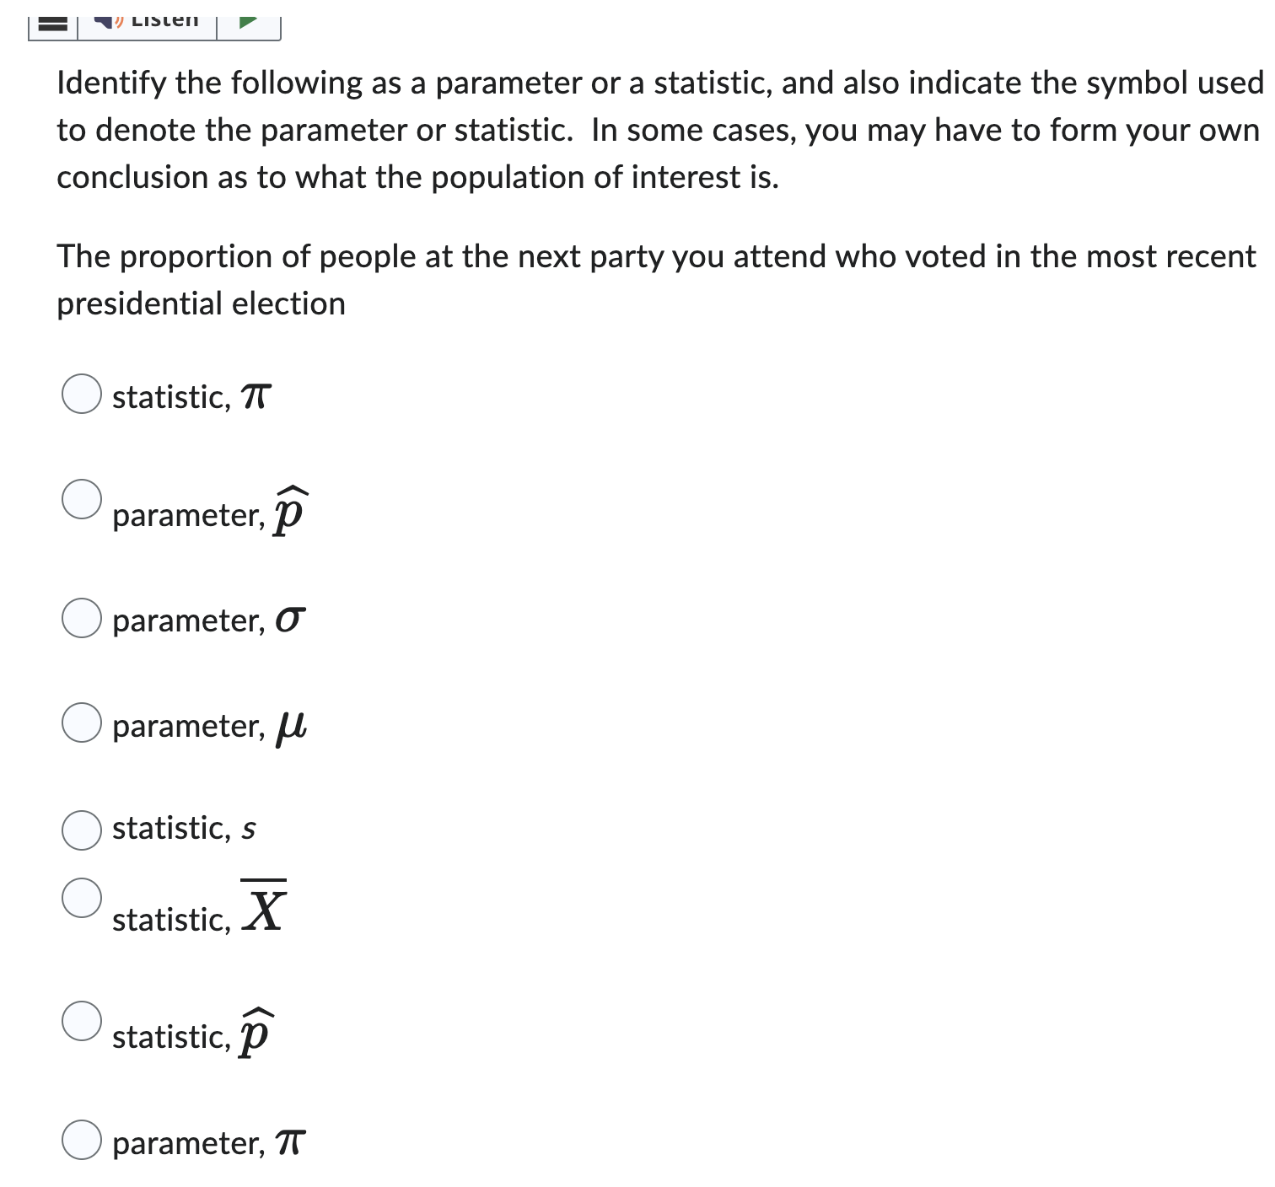1275x1187 pixels.
Task: Click the 'statistic, s' option label
Action: (182, 829)
